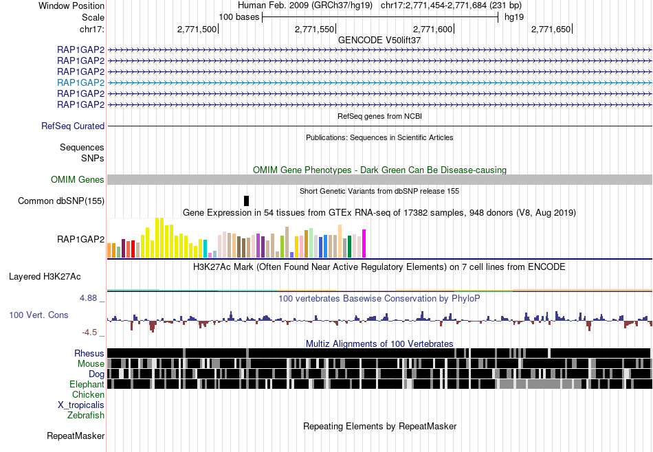Click the 2,771,550 ruler position
This screenshot has width=653, height=452.
tap(314, 29)
